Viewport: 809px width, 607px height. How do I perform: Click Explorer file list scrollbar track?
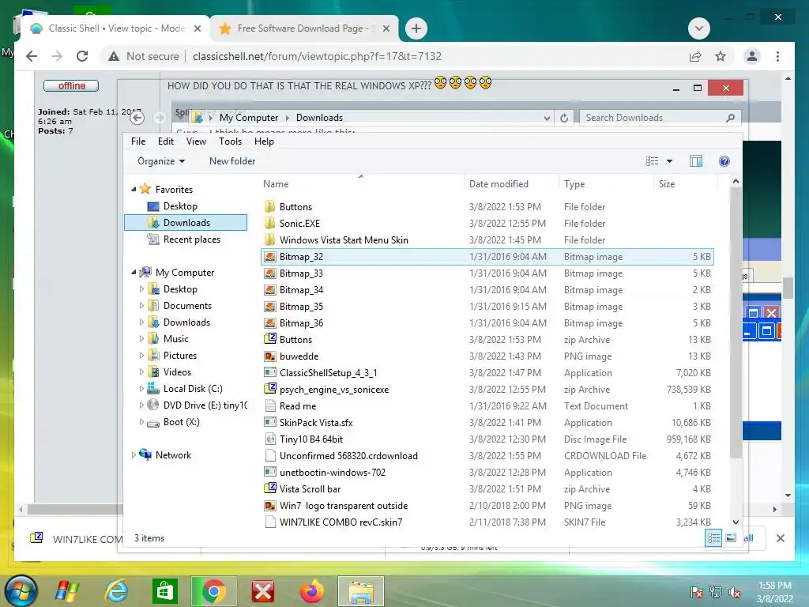click(x=736, y=485)
